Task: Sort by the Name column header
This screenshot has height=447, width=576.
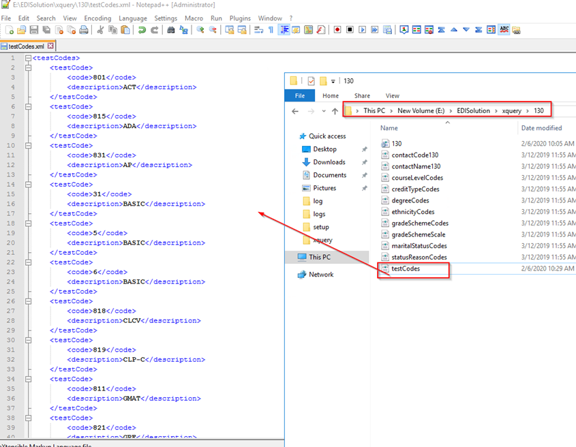Action: [x=389, y=128]
